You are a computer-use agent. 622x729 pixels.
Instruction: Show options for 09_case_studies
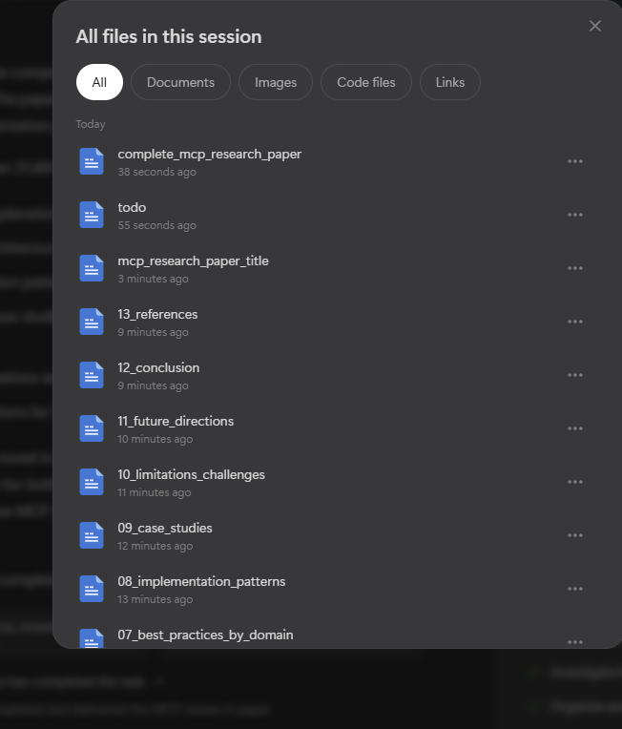pyautogui.click(x=575, y=535)
